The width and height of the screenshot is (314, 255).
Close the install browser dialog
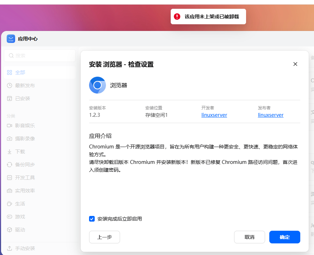tap(295, 64)
